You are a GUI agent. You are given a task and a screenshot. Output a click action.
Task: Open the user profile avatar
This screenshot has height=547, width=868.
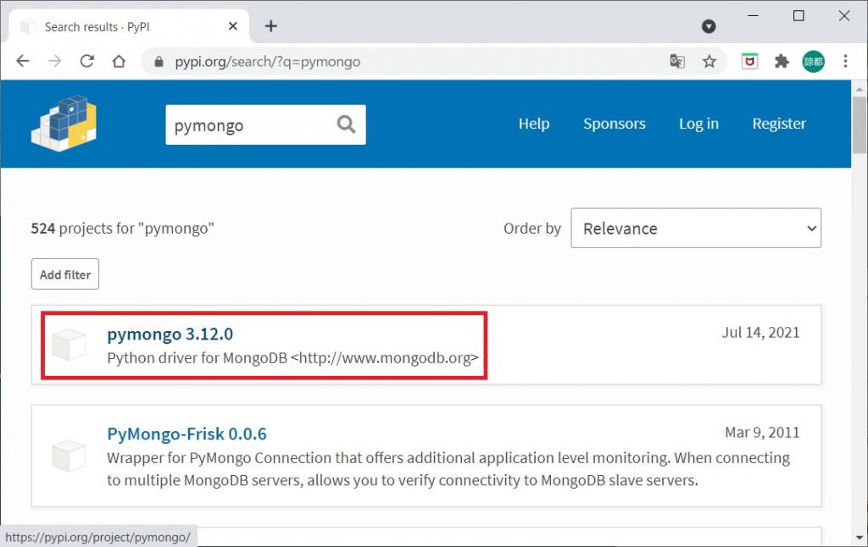click(x=813, y=61)
